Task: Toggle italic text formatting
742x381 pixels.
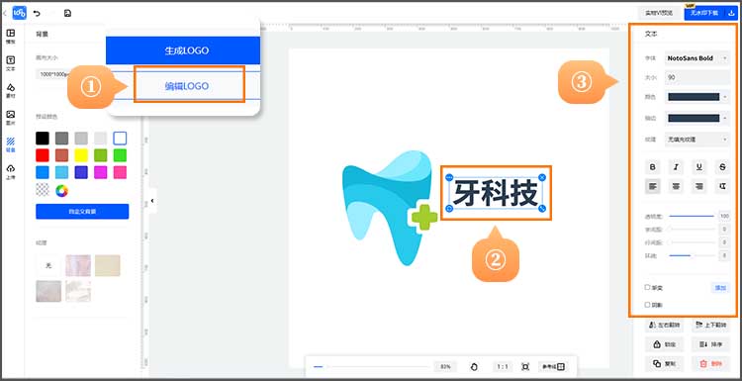Action: [x=676, y=166]
